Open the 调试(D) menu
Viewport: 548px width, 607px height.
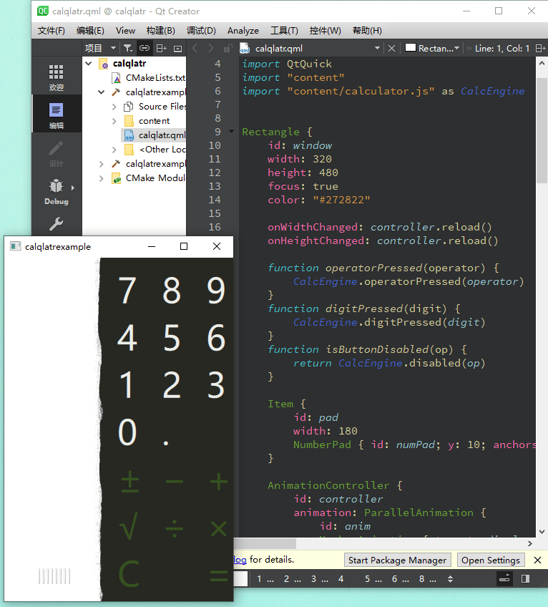point(201,31)
